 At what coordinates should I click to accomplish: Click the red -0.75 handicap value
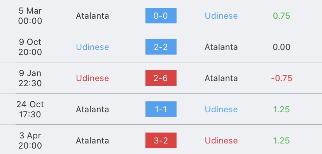282,78
